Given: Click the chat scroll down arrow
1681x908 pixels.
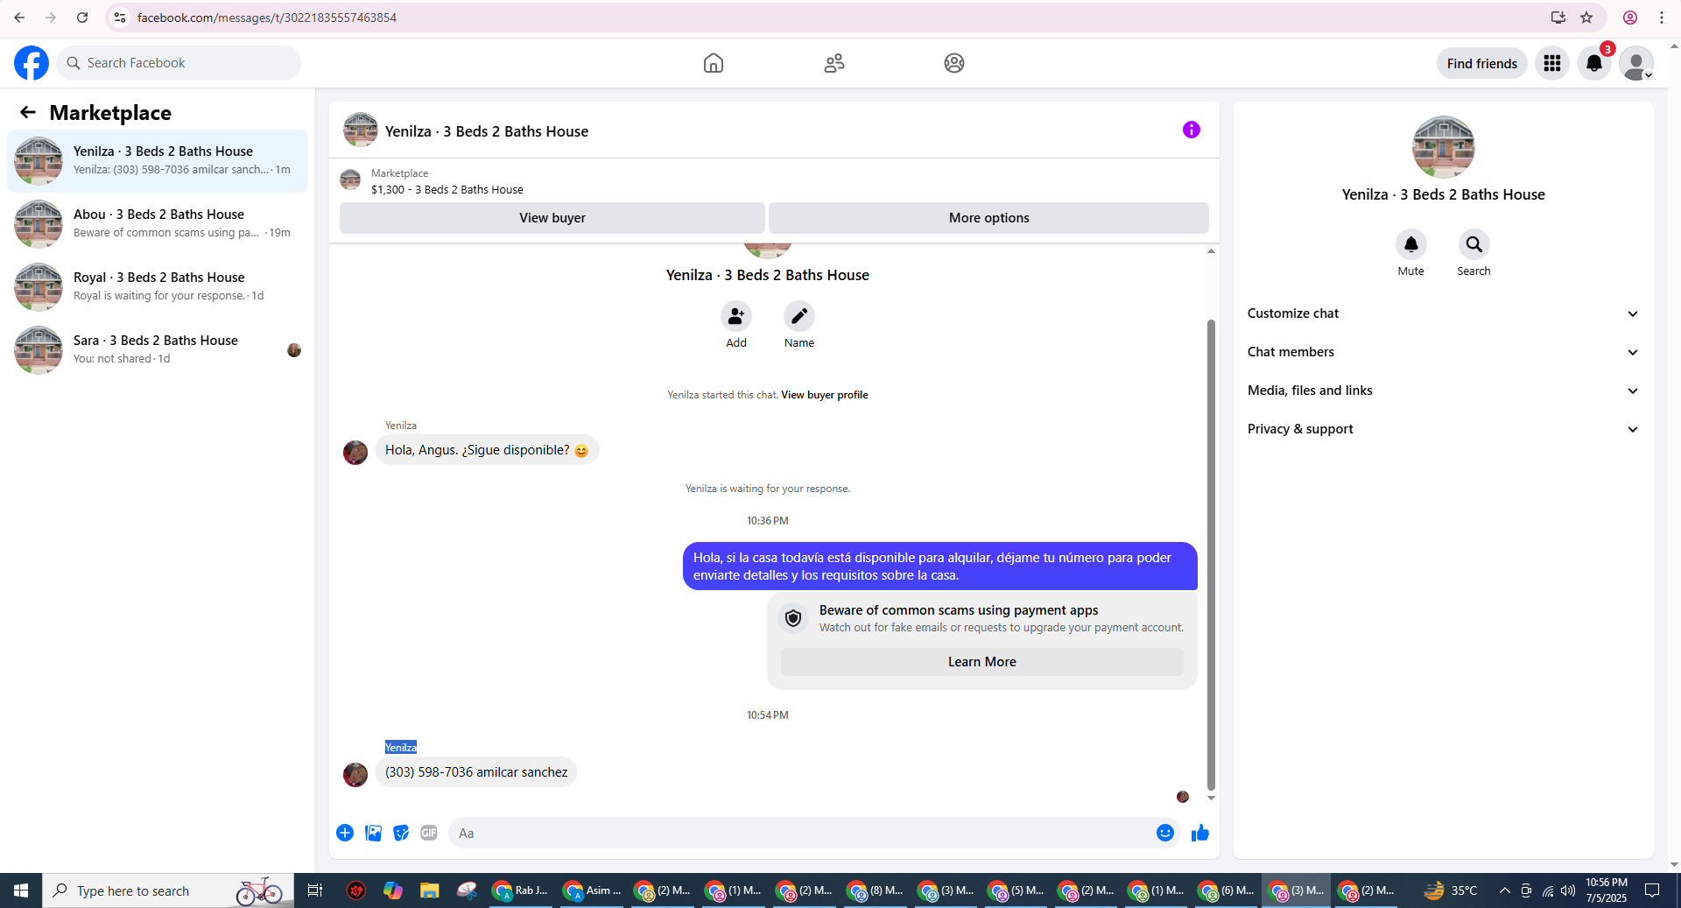Looking at the screenshot, I should point(1211,798).
